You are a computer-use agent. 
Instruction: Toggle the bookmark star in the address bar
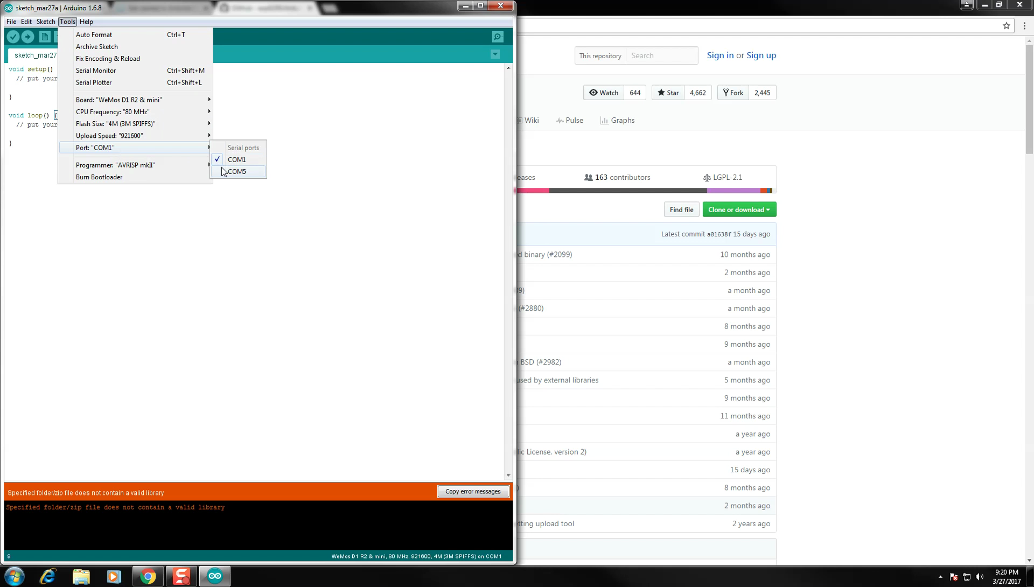pos(1007,25)
